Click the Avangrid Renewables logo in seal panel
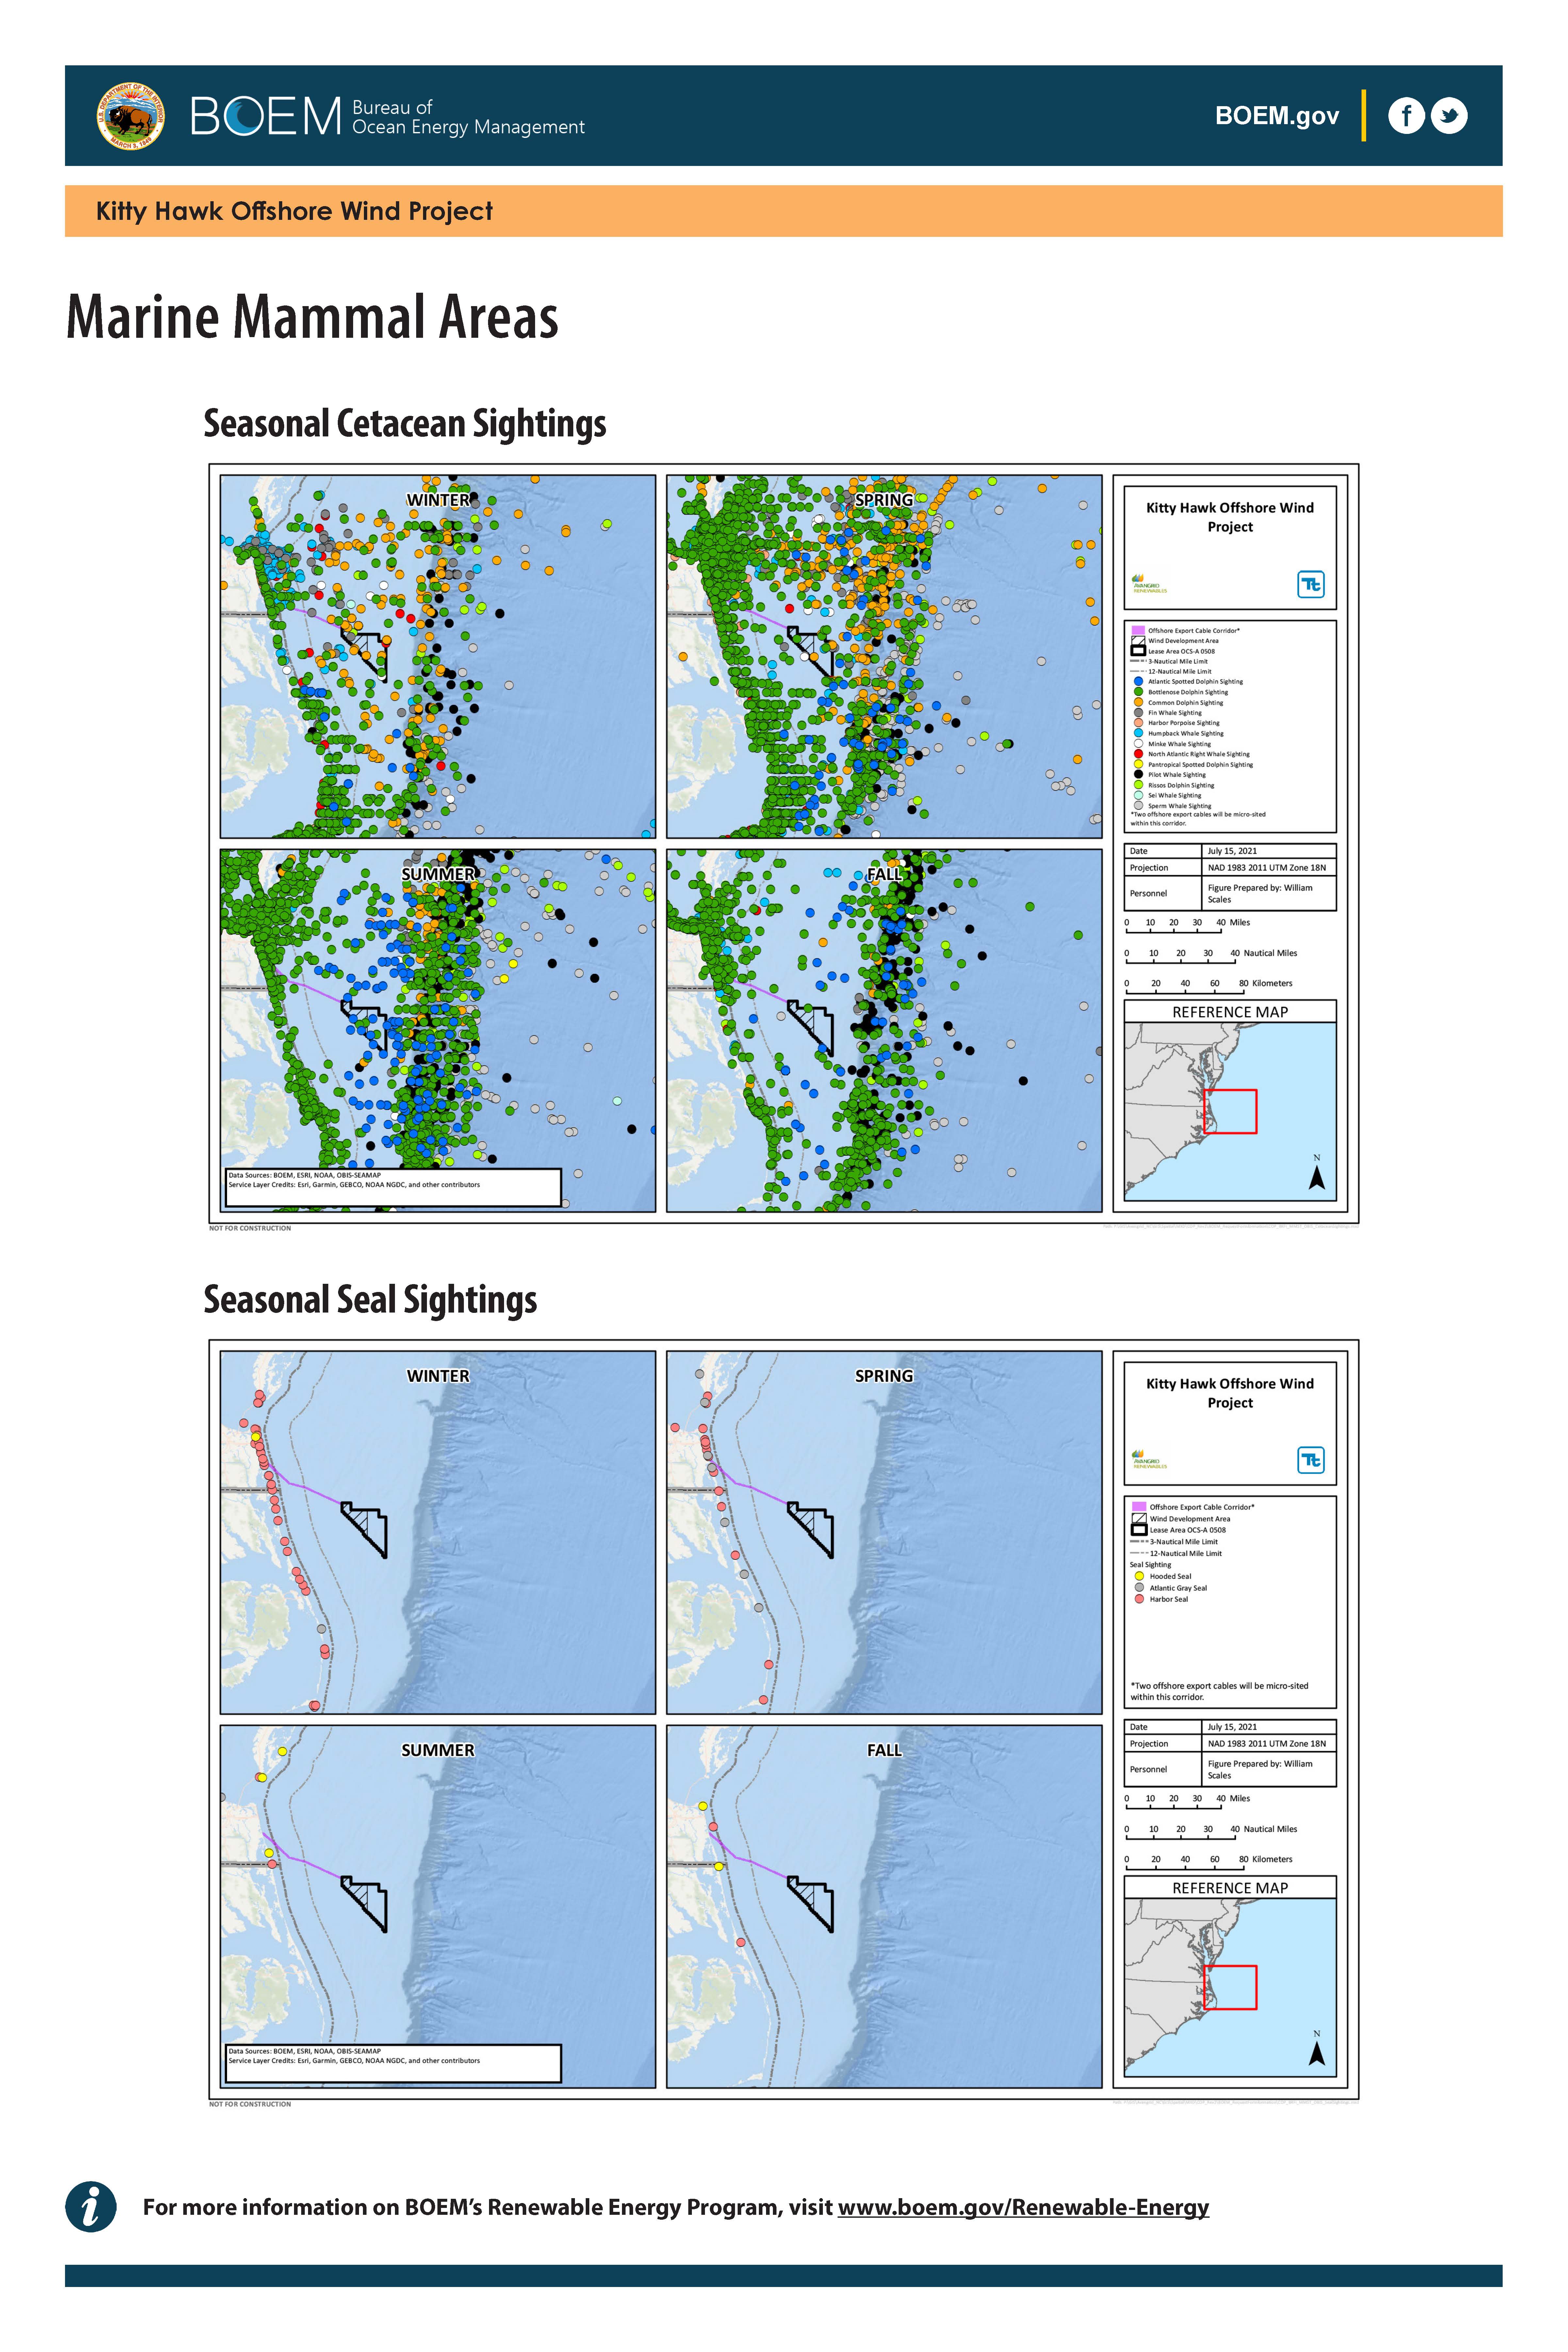Image resolution: width=1568 pixels, height=2352 pixels. [1149, 1460]
